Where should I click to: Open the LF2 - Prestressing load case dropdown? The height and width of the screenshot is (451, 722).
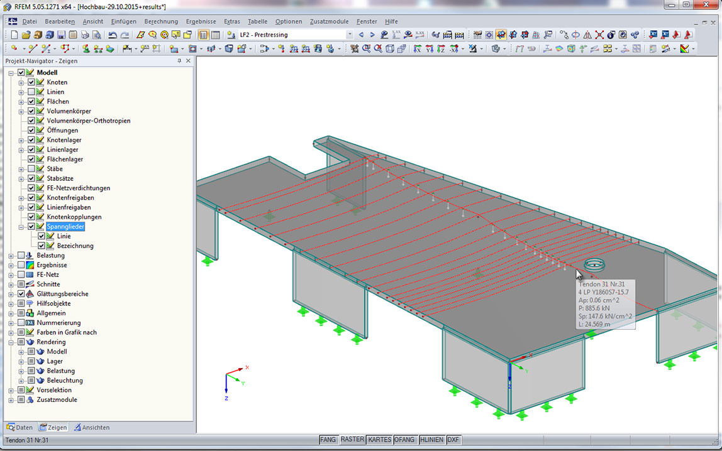click(x=350, y=35)
